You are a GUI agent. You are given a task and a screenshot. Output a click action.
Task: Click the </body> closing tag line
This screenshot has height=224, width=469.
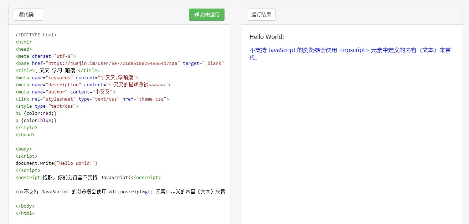25,206
